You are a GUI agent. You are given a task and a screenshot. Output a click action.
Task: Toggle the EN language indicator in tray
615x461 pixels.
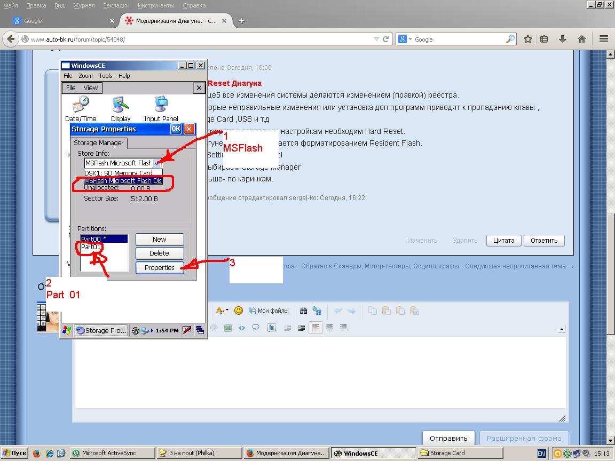(542, 453)
